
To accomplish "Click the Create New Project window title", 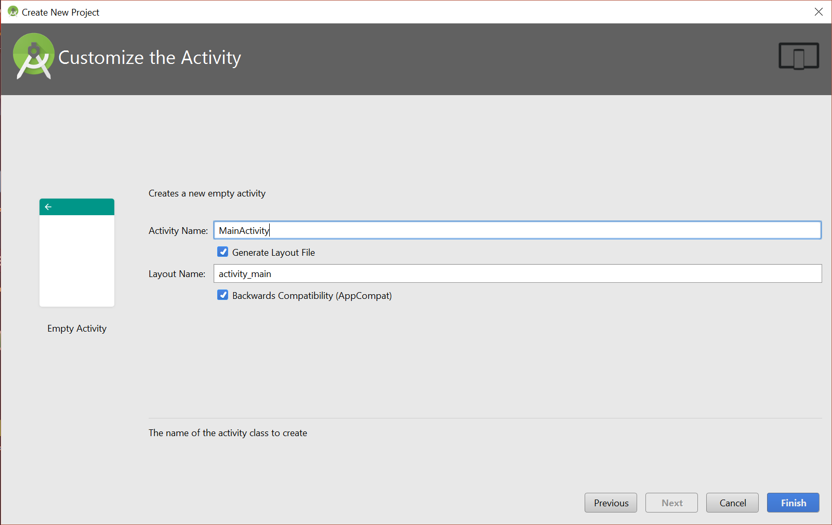I will coord(60,12).
